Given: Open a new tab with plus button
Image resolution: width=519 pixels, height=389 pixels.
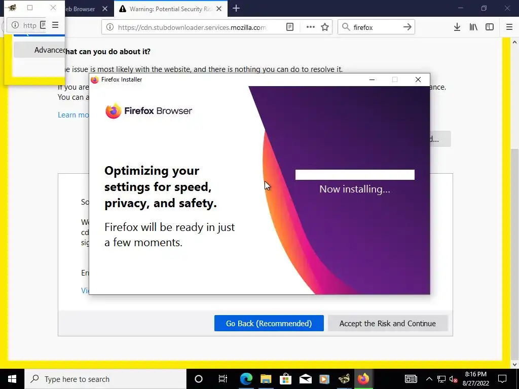Looking at the screenshot, I should coord(236,9).
